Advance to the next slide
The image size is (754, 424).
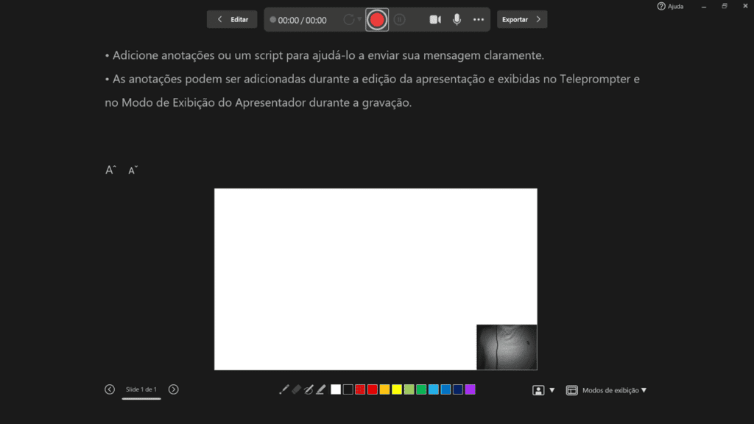pyautogui.click(x=174, y=389)
